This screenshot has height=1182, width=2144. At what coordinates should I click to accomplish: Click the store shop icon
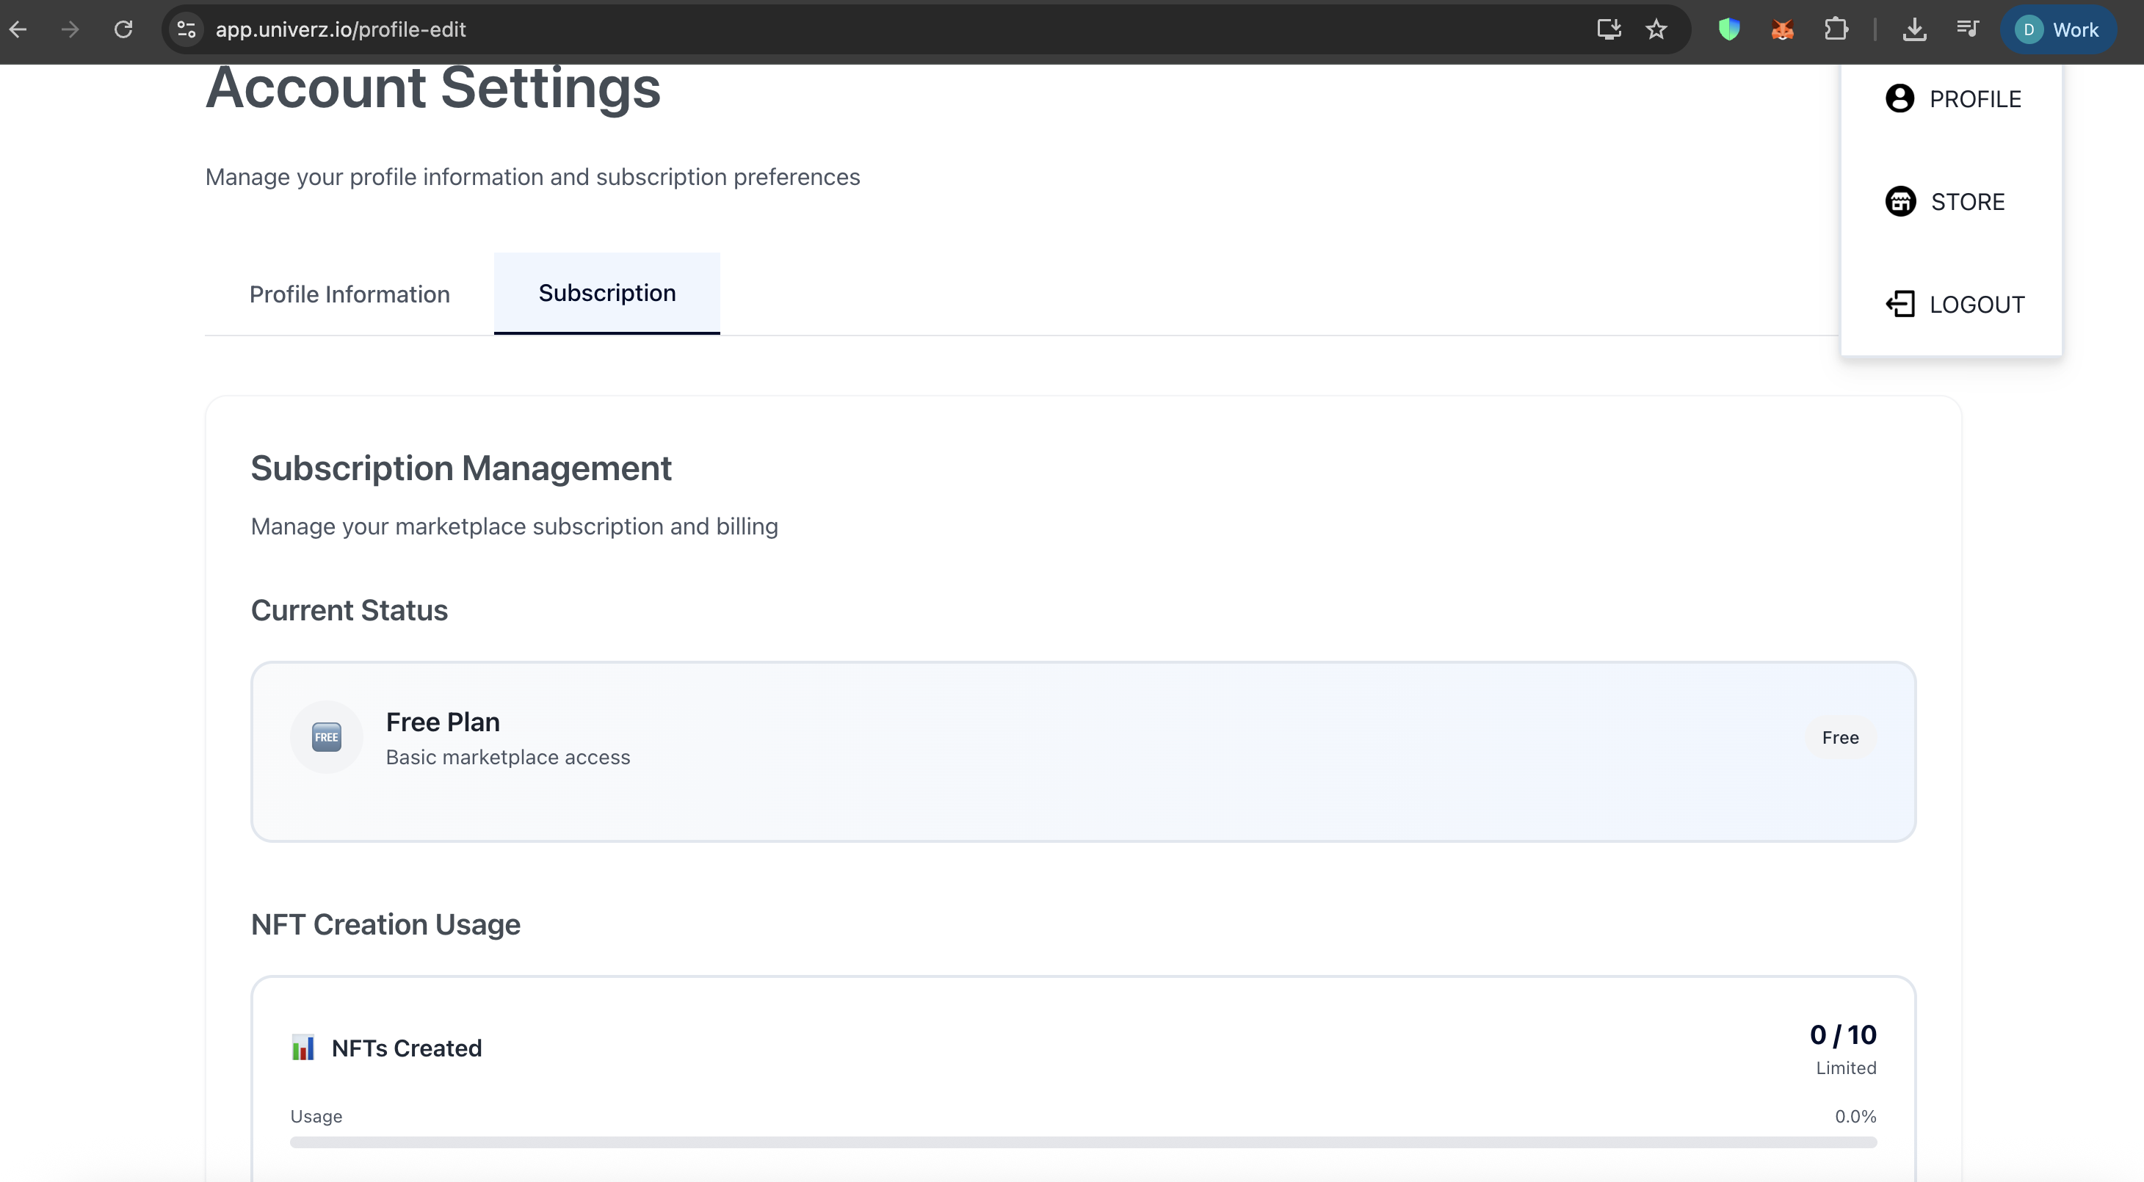click(x=1900, y=201)
